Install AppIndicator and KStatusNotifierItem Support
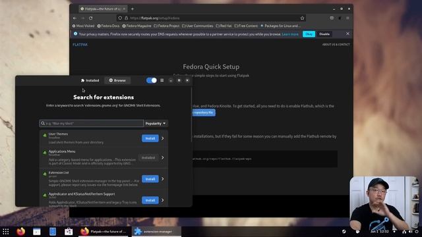 [x=150, y=200]
